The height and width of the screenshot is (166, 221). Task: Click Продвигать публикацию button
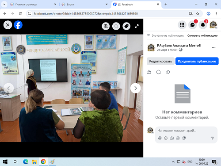click(x=197, y=61)
